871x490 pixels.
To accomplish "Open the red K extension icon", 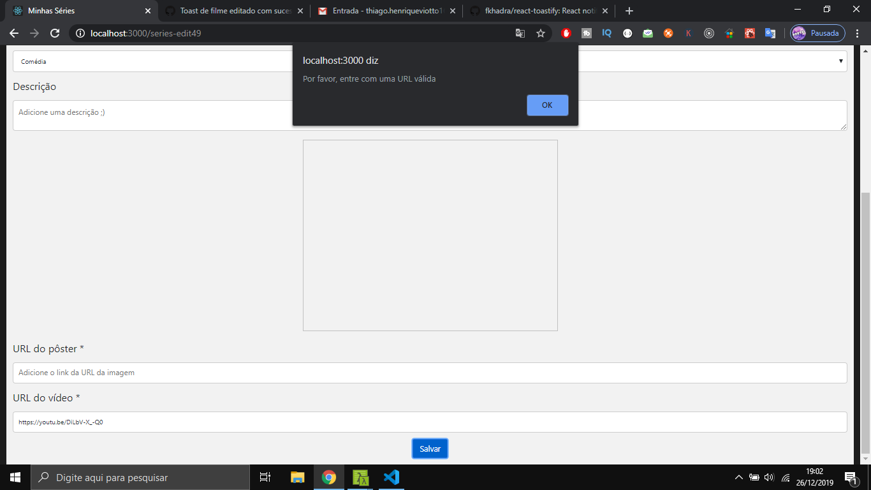I will 689,33.
